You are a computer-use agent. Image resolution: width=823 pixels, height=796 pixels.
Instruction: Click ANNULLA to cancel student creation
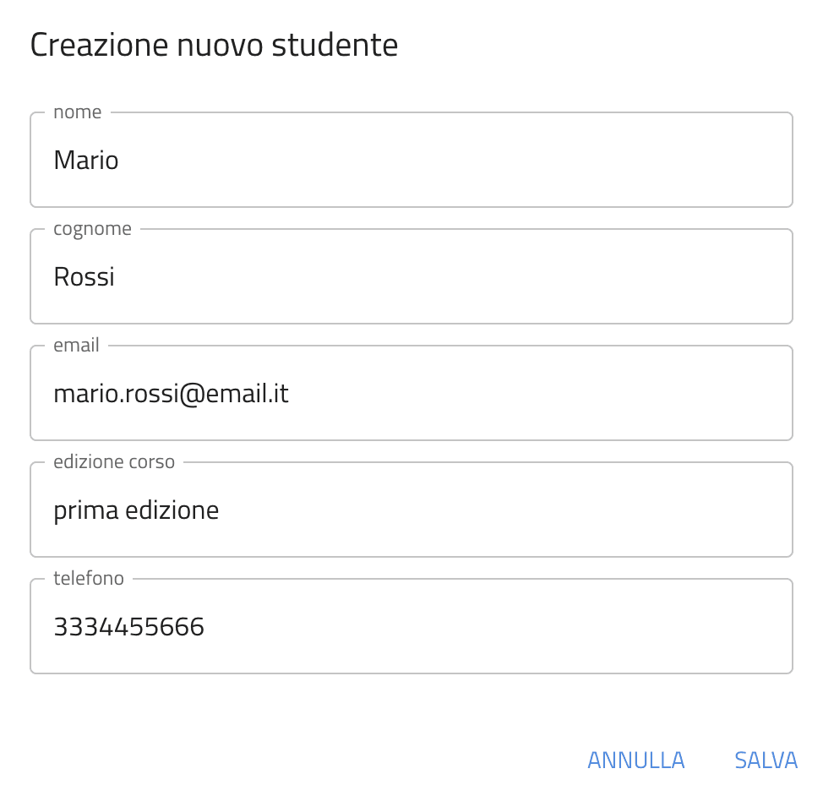(x=635, y=761)
